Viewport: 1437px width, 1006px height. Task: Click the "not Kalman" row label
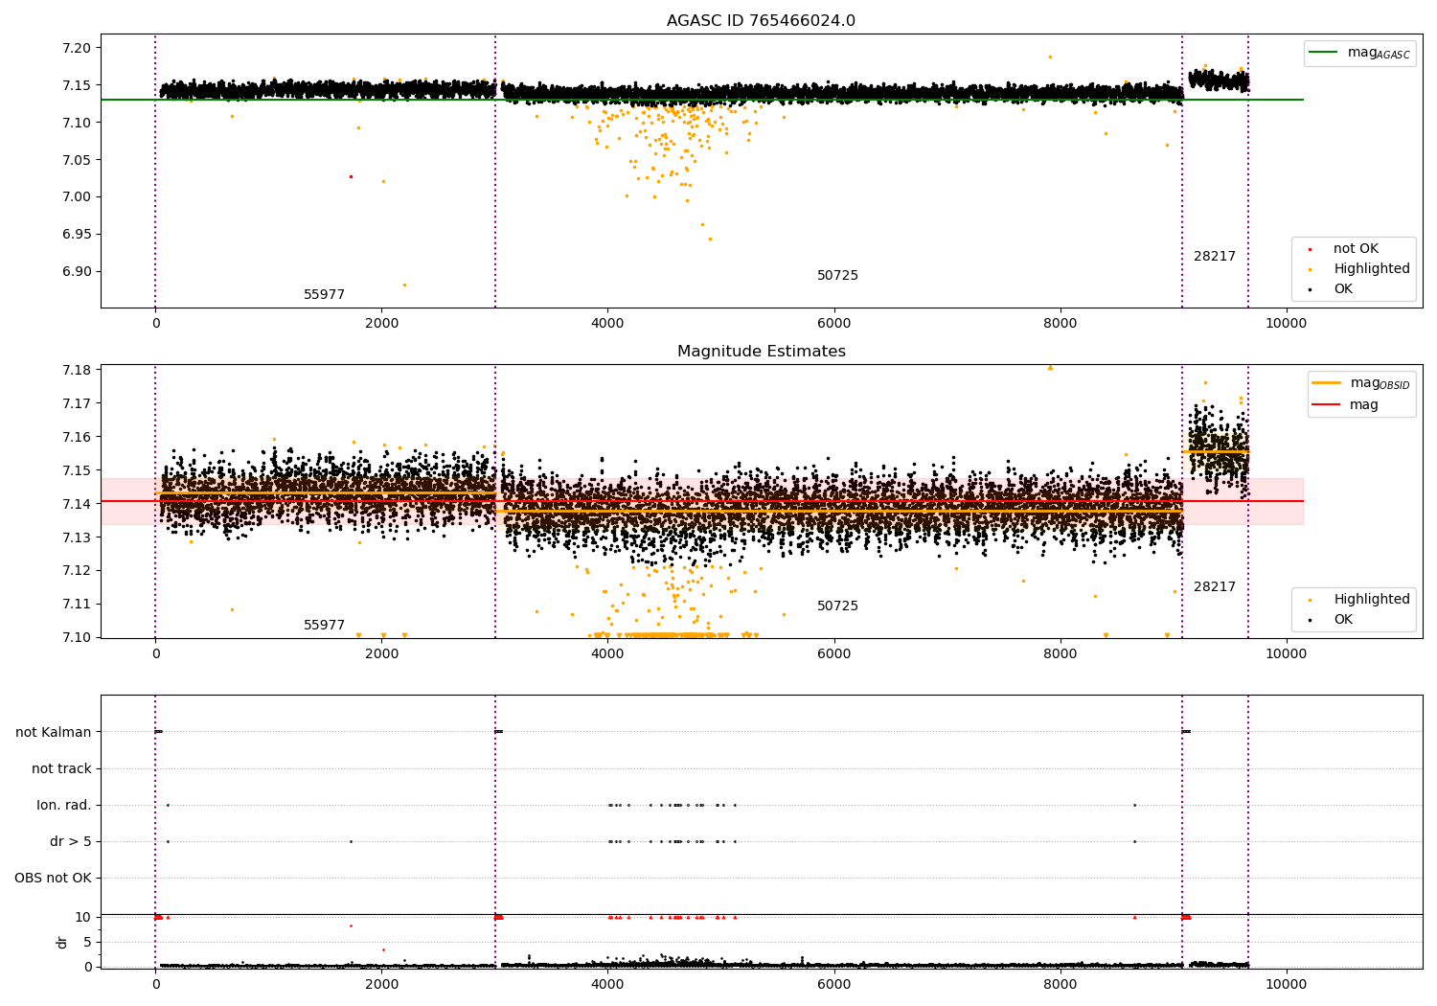54,732
